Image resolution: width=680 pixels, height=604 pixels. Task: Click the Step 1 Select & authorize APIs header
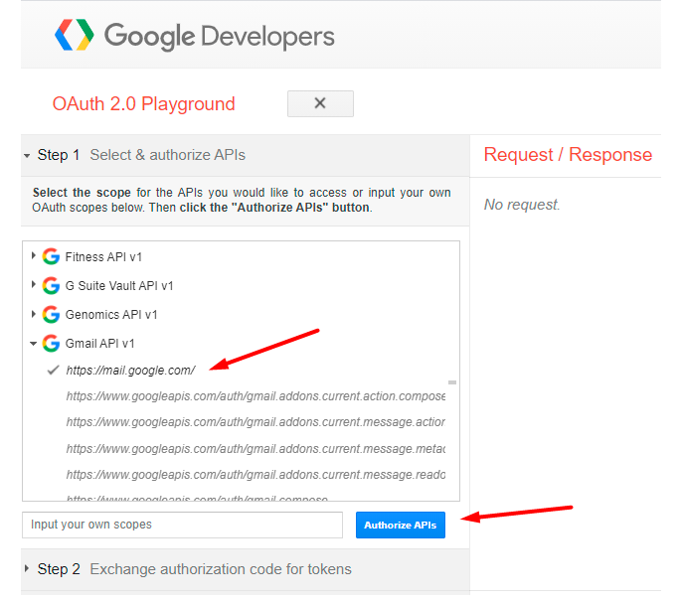point(246,155)
